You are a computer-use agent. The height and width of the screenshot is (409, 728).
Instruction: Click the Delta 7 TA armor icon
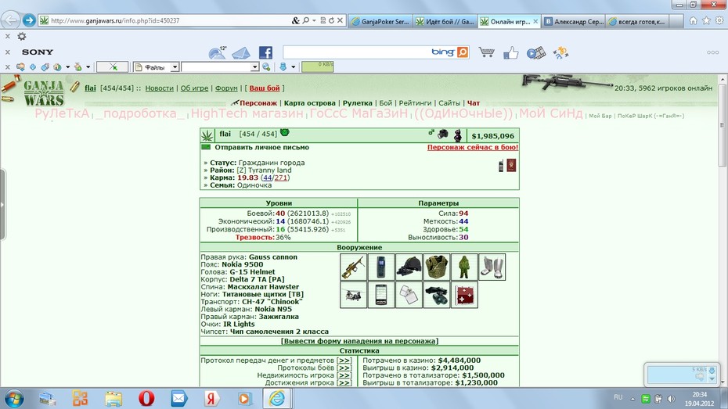coord(437,267)
